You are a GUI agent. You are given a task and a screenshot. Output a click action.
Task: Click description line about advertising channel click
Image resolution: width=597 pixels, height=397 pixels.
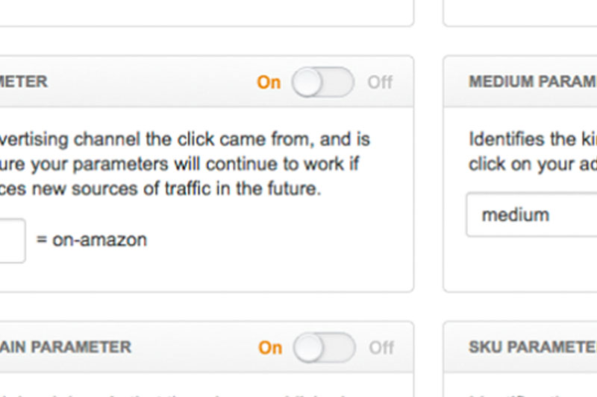coord(184,139)
